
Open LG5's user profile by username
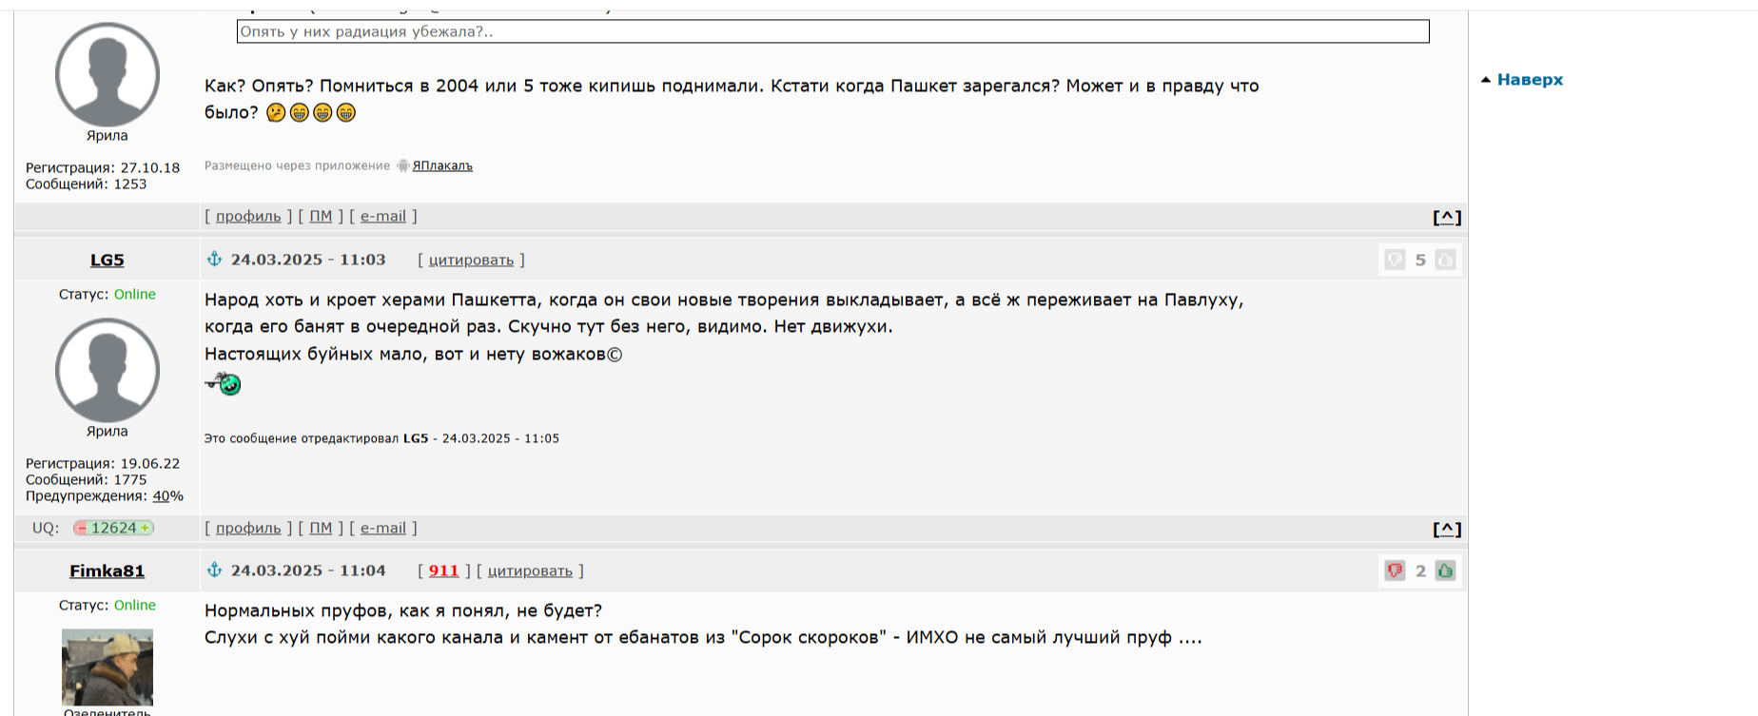click(107, 260)
